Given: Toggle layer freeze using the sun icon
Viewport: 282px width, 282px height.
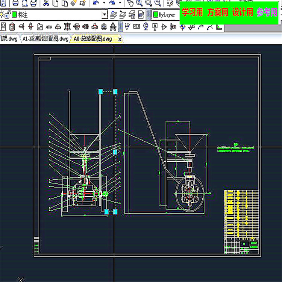Looking at the screenshot, I should coord(2,14).
